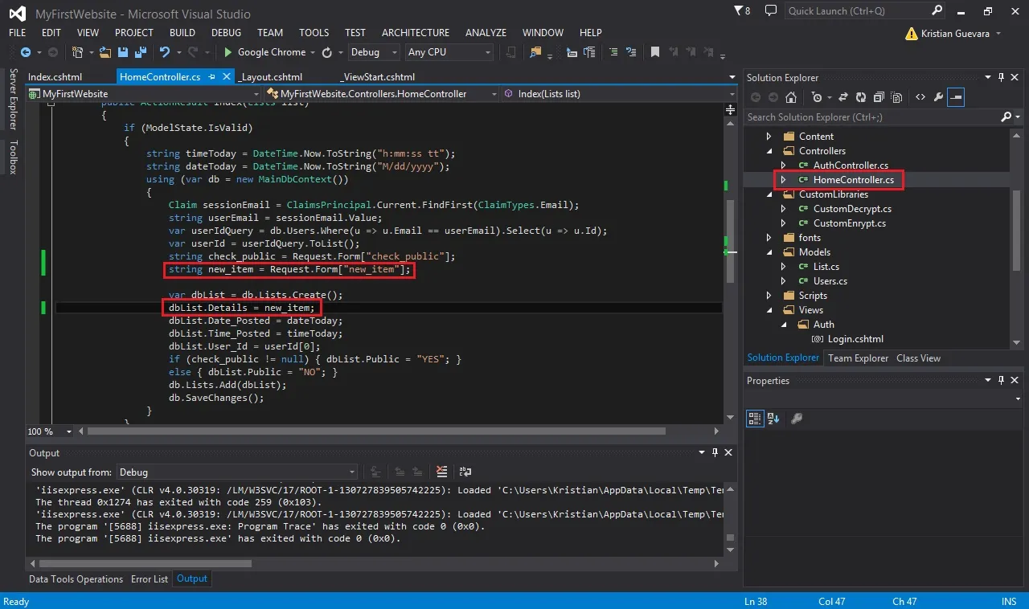The height and width of the screenshot is (609, 1029).
Task: Click Categorized view icon in Properties panel
Action: pyautogui.click(x=755, y=418)
